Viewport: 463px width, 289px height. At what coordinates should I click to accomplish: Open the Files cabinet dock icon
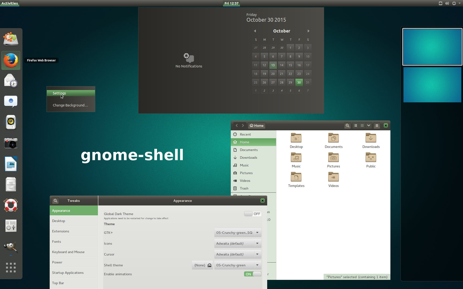point(11,184)
